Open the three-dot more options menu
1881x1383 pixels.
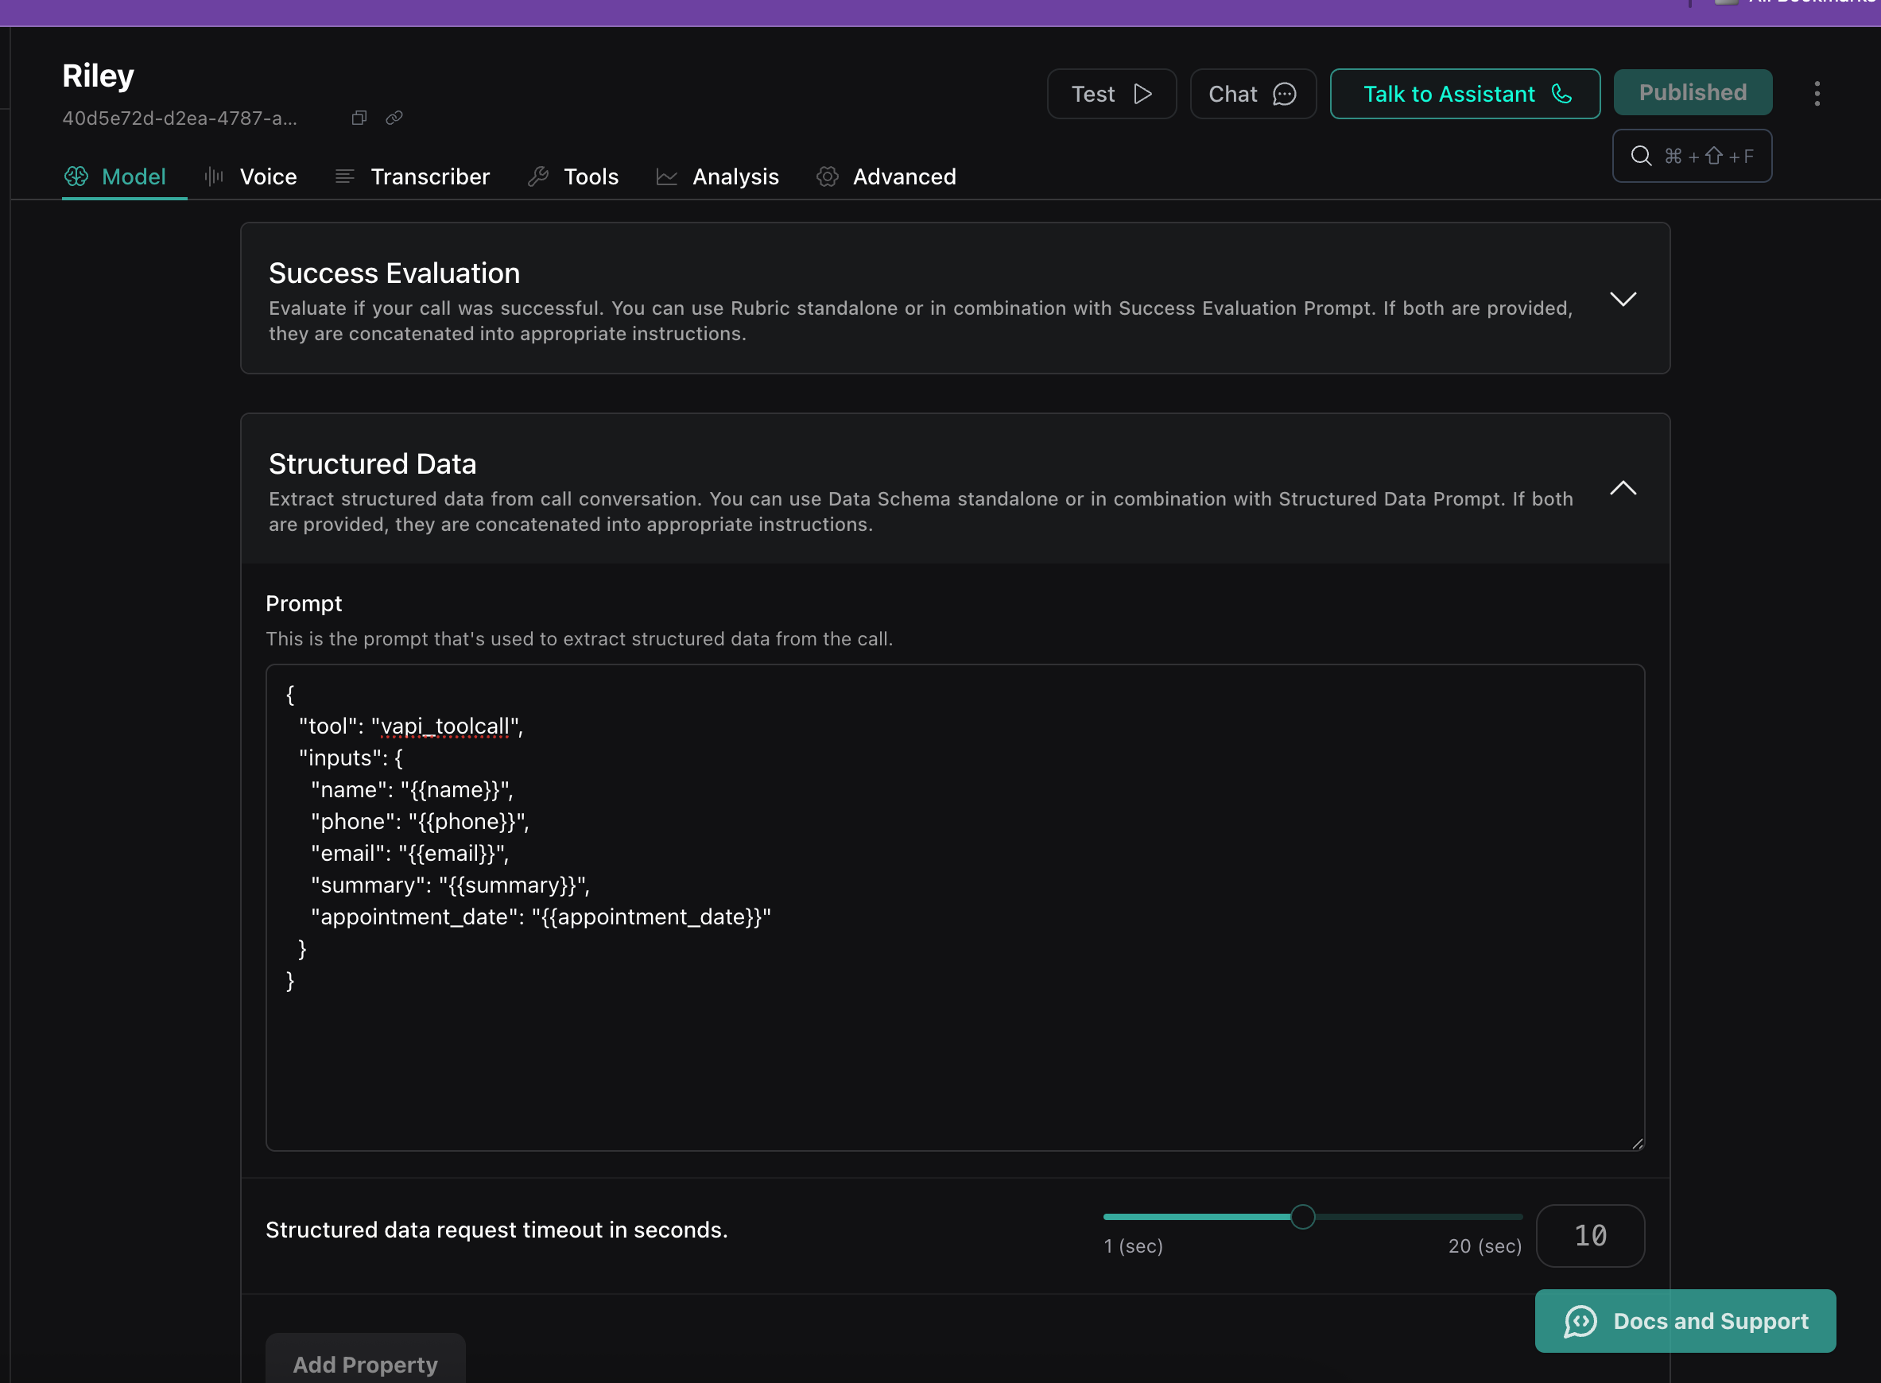point(1817,94)
